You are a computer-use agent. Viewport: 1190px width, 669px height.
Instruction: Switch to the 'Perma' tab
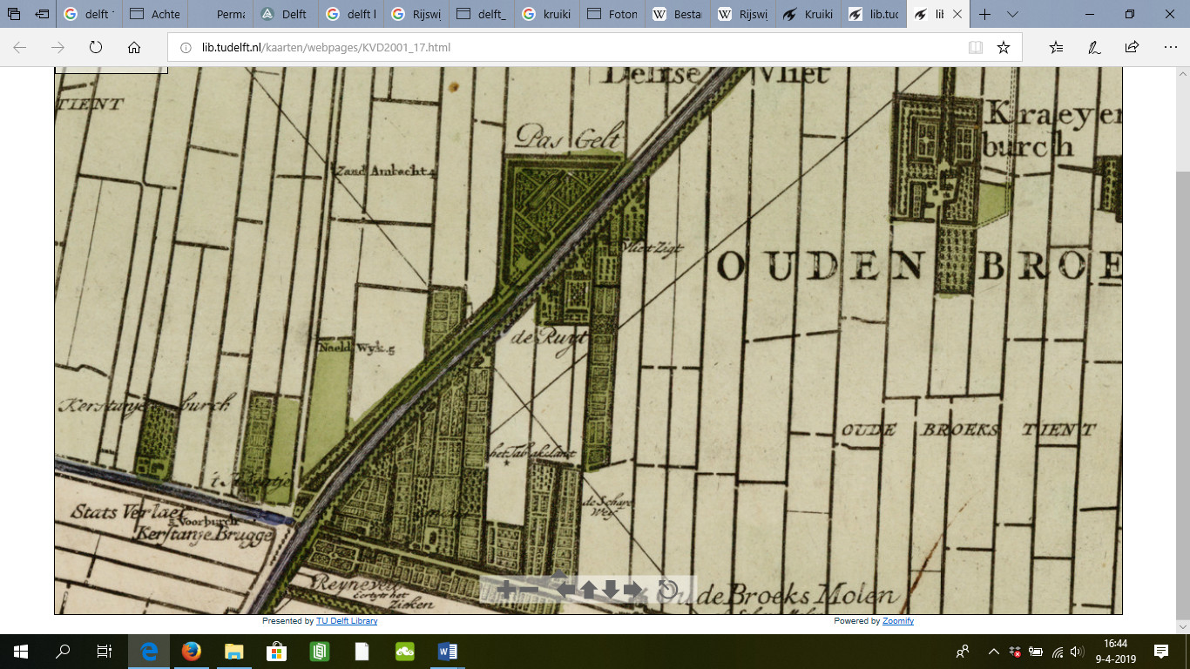click(x=220, y=14)
